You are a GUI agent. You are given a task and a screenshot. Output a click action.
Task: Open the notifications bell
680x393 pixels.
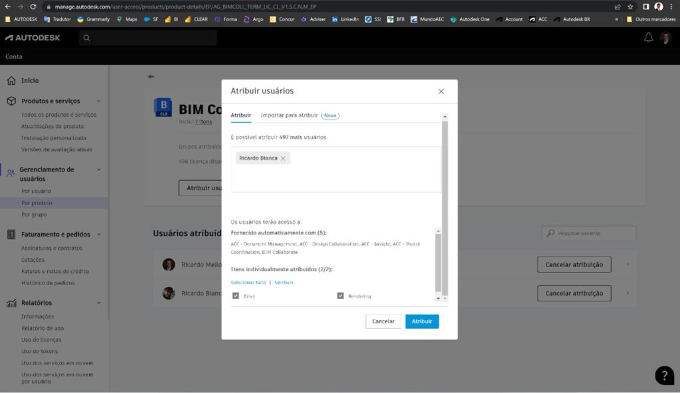(x=648, y=38)
